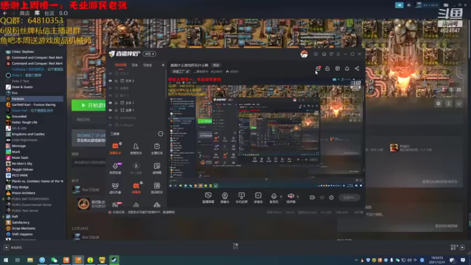Image resolution: width=471 pixels, height=265 pixels.
Task: Toggle visibility of 文本 1 source
Action: click(110, 102)
